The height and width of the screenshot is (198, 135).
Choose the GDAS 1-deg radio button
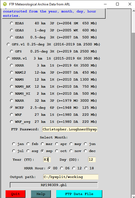[x=12, y=30]
